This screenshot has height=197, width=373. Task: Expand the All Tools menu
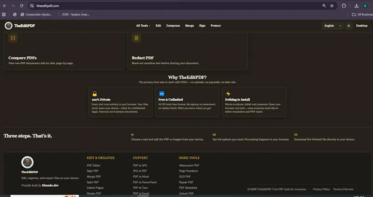click(x=143, y=26)
